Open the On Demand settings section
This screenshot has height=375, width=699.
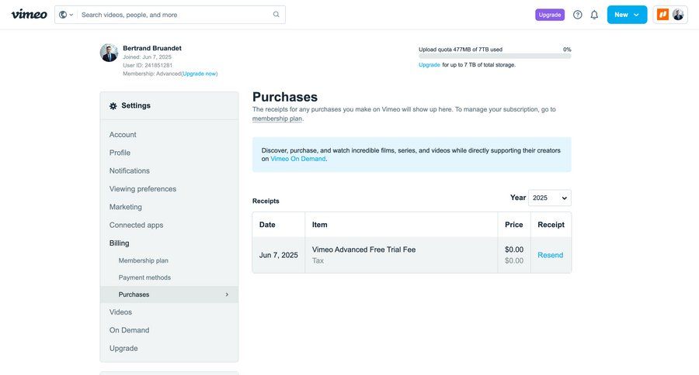[129, 330]
